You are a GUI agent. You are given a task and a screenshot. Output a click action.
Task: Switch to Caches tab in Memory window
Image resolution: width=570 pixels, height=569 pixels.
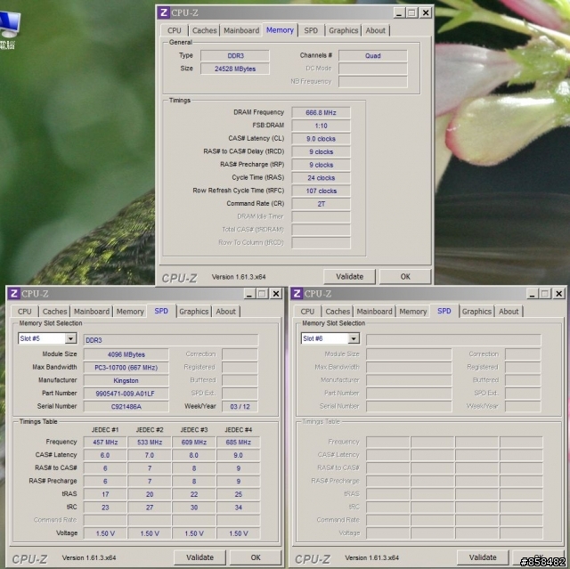[x=204, y=30]
